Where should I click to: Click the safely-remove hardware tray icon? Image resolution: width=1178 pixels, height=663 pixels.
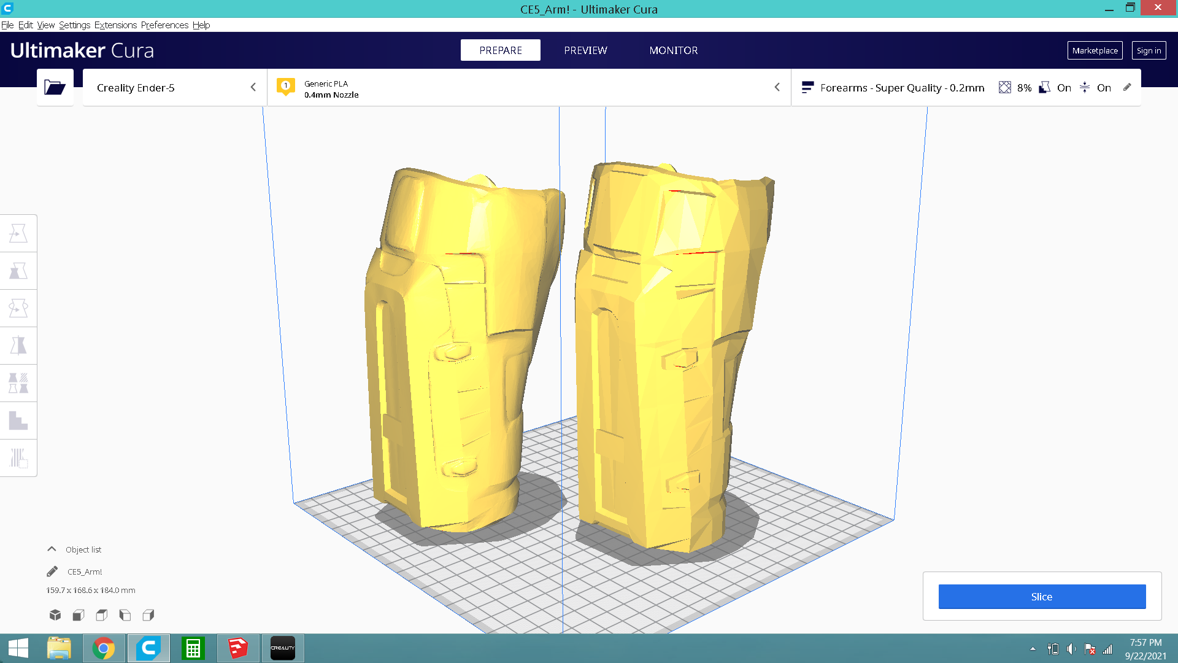[x=1053, y=649]
